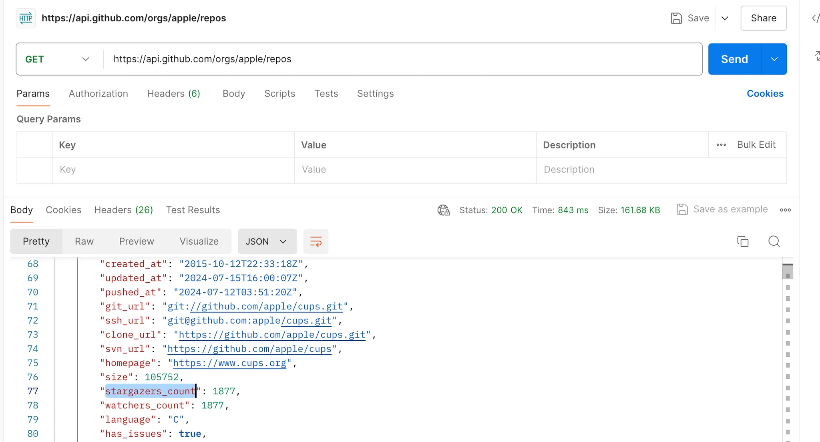Open the https://www.cups.org homepage link
The width and height of the screenshot is (820, 442).
click(229, 363)
